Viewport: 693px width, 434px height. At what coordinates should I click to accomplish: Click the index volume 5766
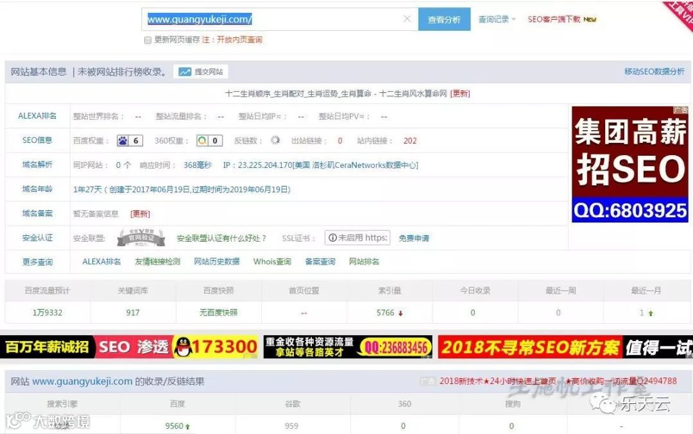click(385, 313)
